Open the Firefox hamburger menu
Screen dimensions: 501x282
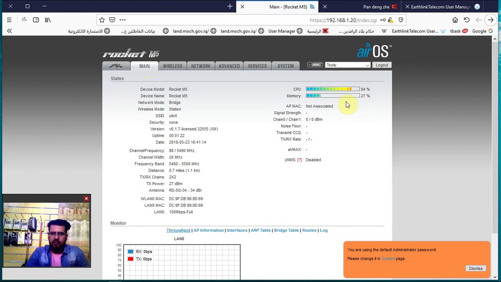pyautogui.click(x=9, y=20)
